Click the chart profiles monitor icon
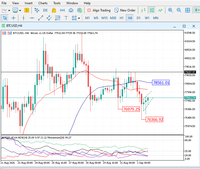 [15, 10]
